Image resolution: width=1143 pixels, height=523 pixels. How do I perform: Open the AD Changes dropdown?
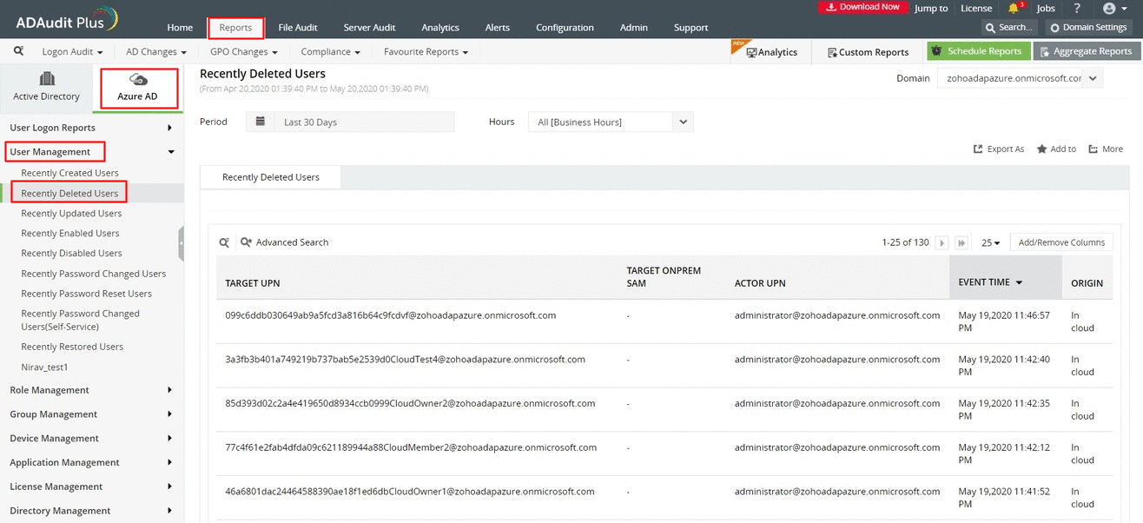coord(156,52)
